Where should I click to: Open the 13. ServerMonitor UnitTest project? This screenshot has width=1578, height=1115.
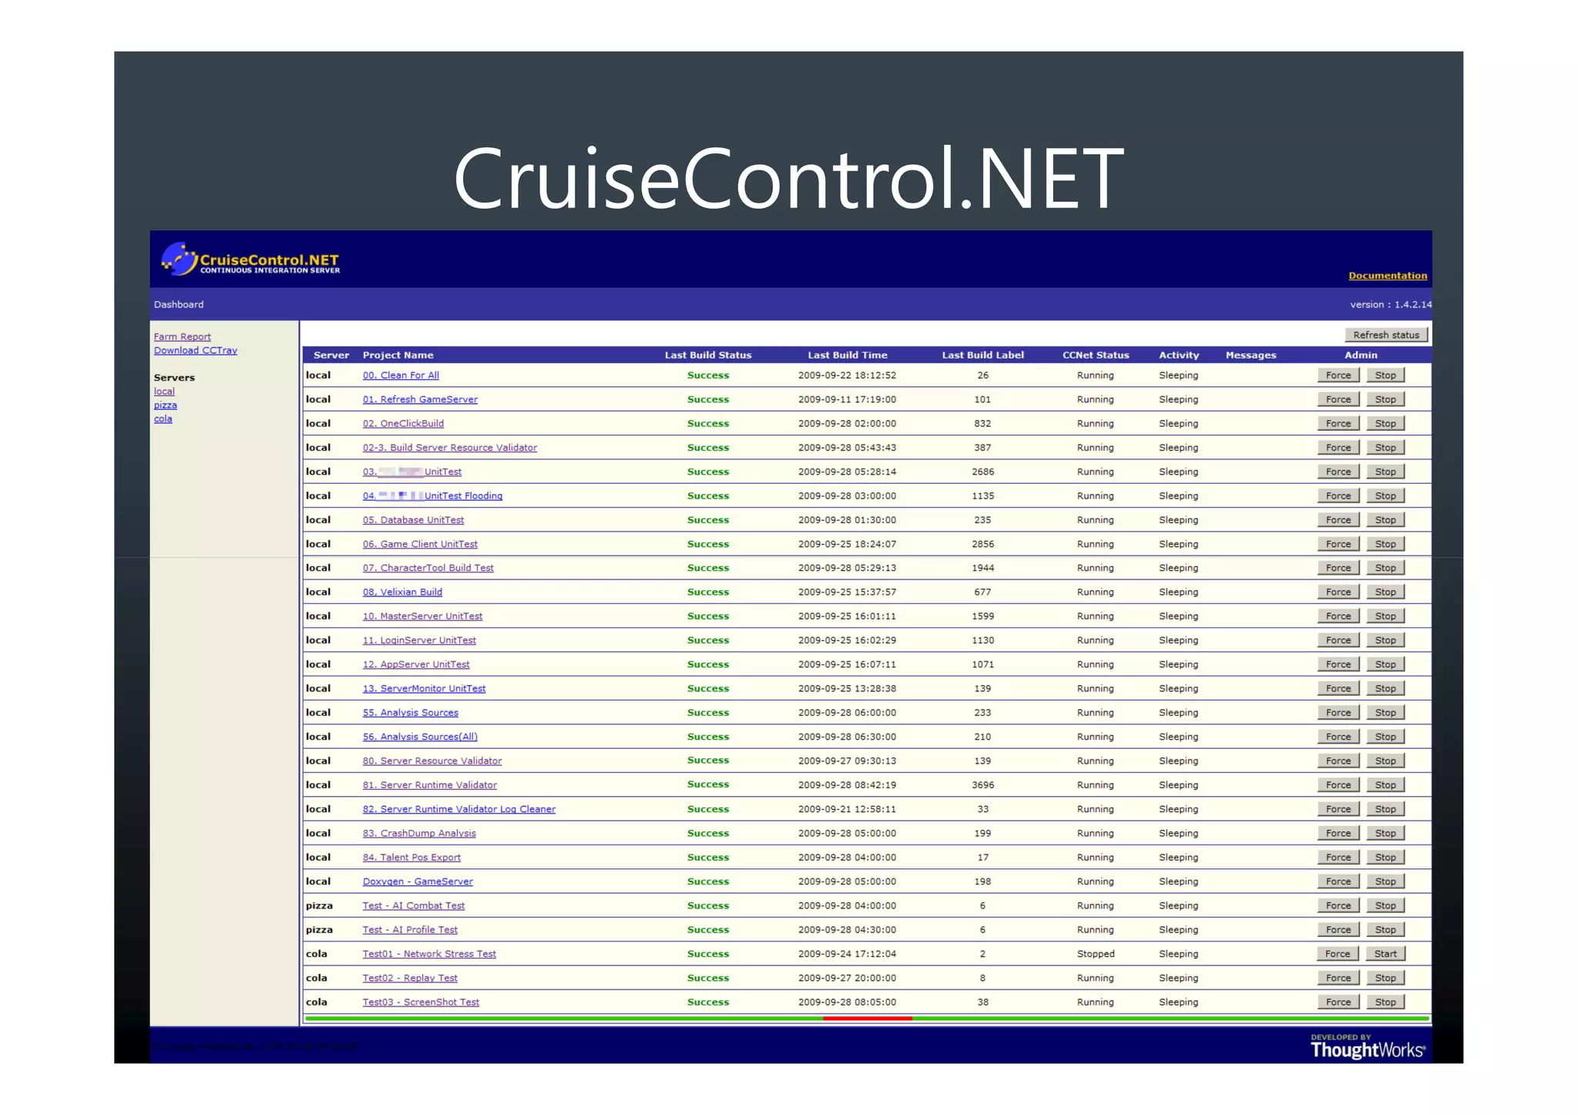[x=424, y=689]
